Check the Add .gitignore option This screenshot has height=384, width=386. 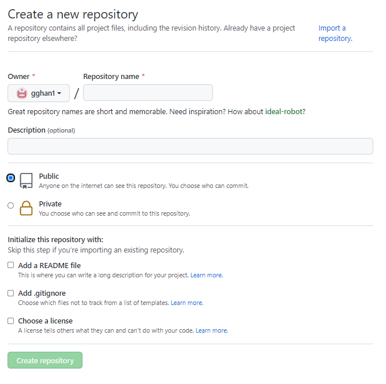[x=11, y=293]
